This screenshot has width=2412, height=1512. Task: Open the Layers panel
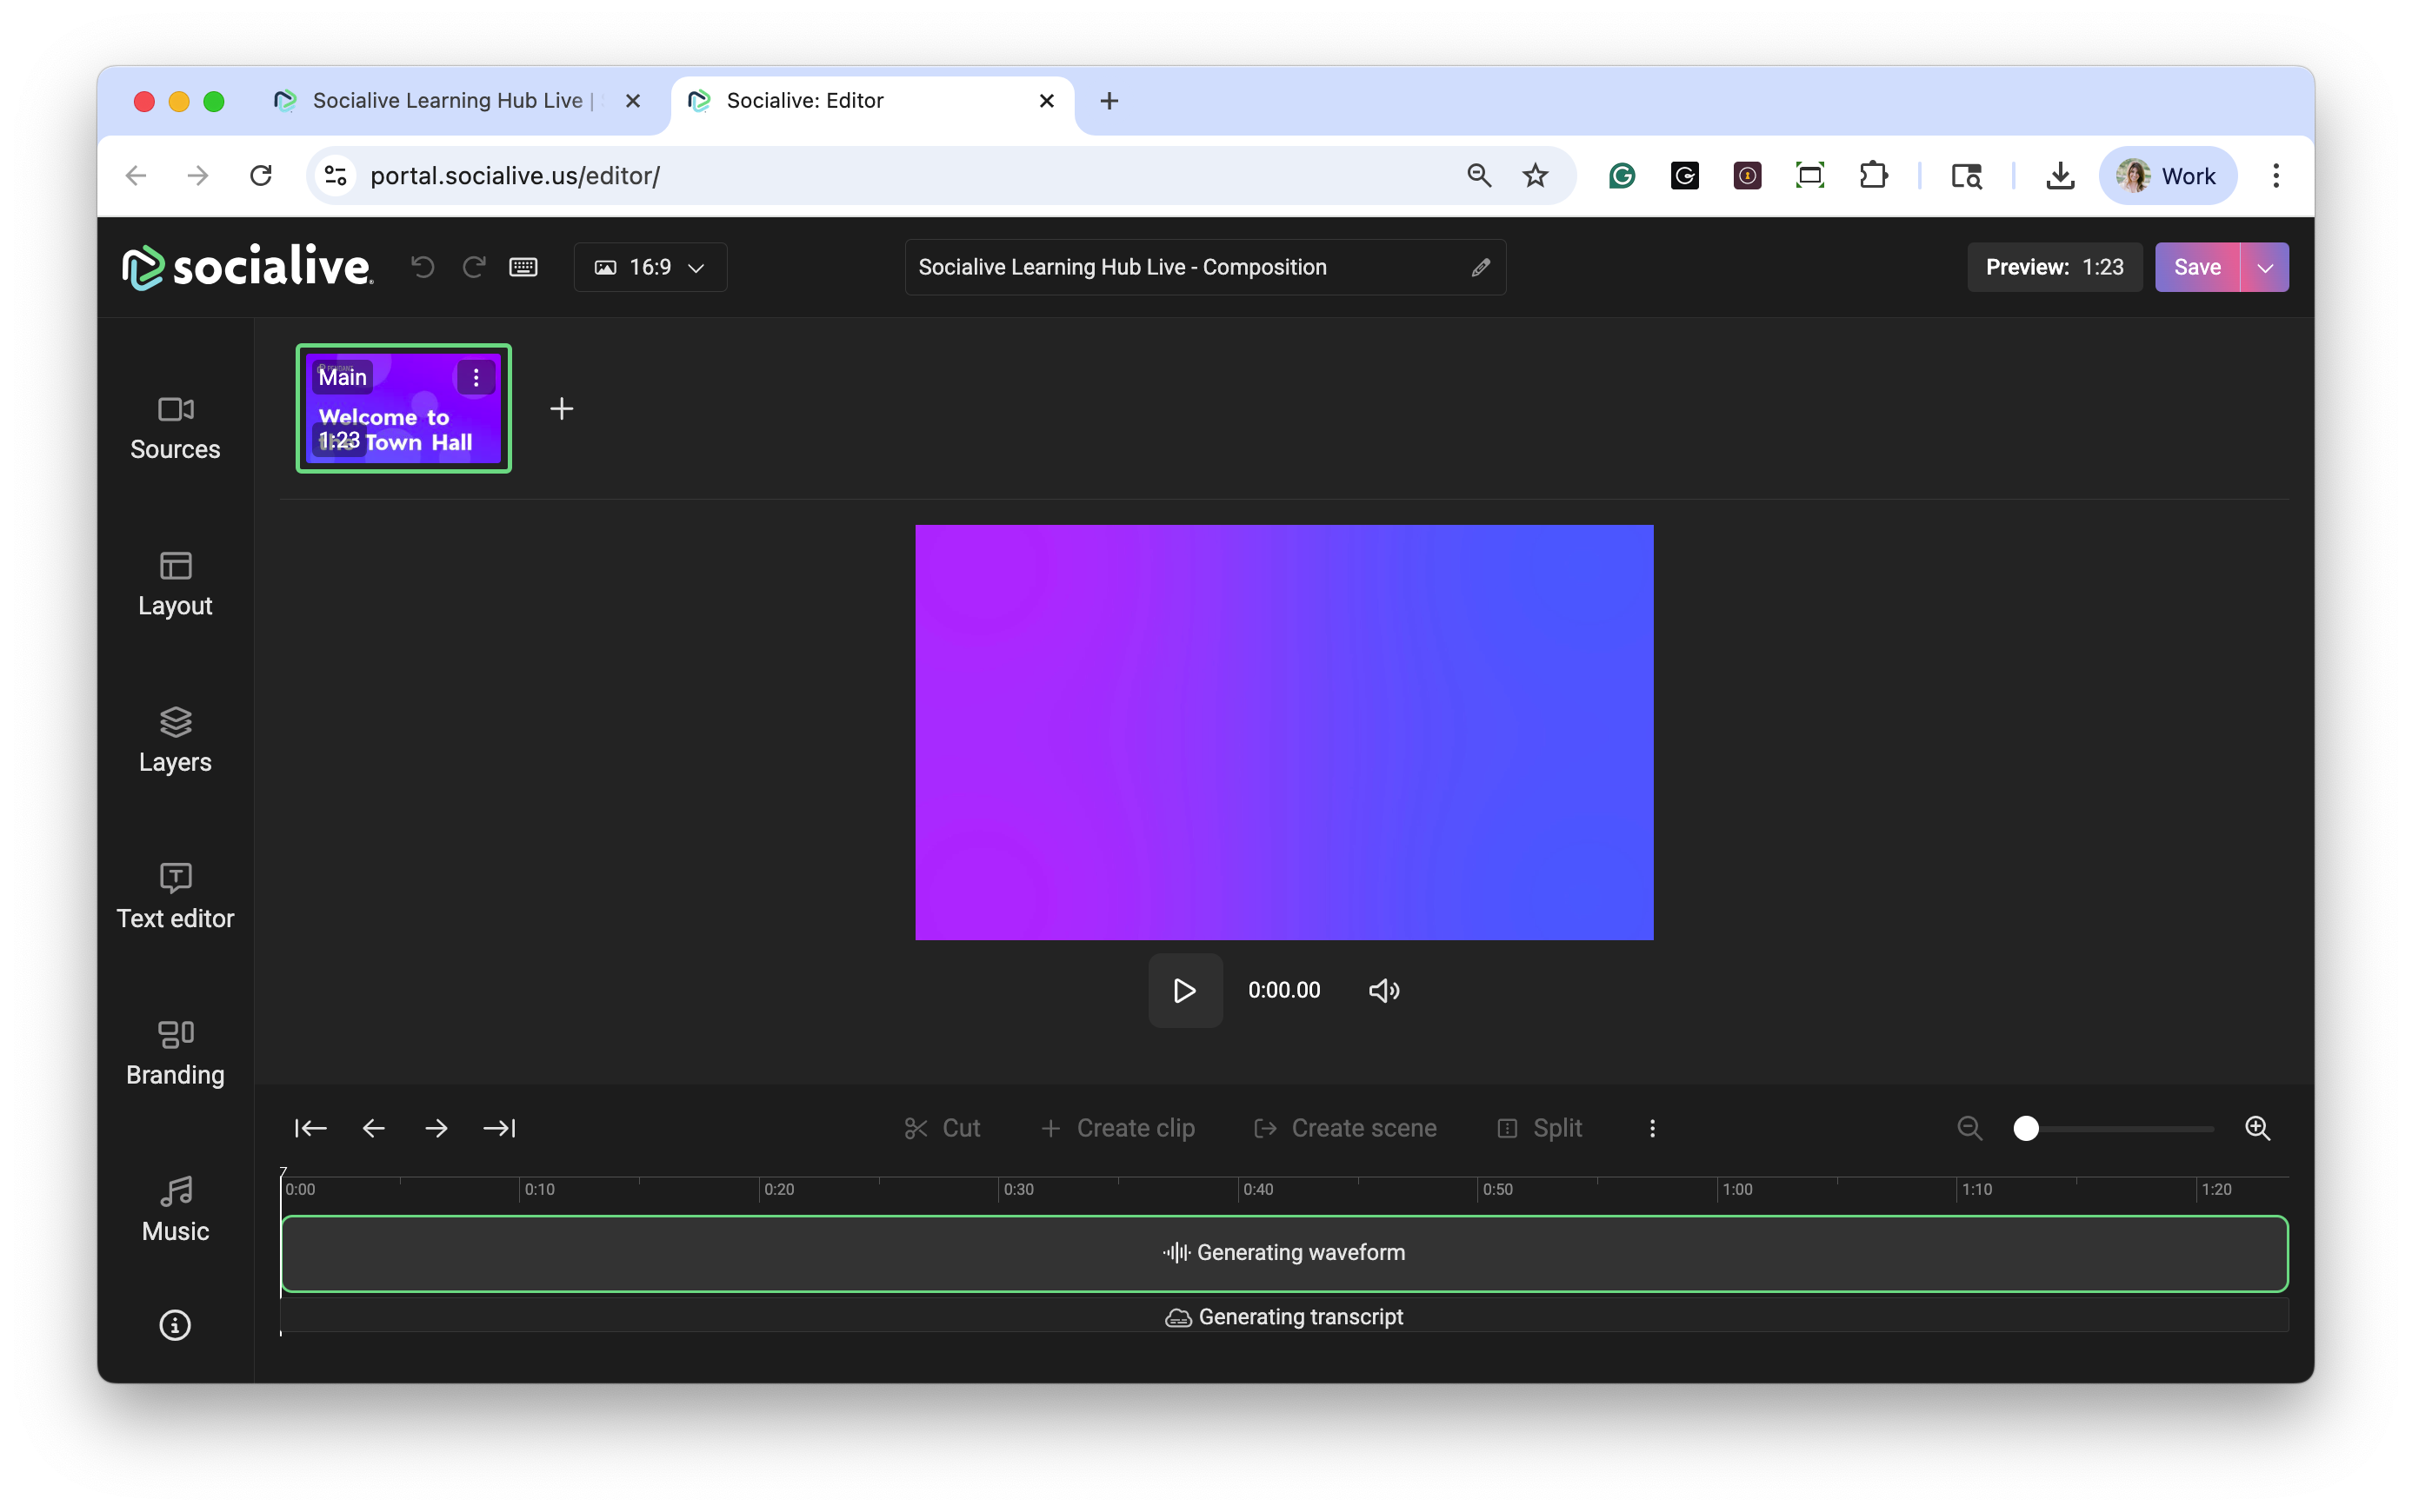pyautogui.click(x=175, y=740)
